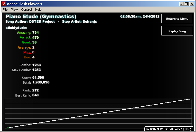Close the Flash Player window
The height and width of the screenshot is (132, 196).
192,4
